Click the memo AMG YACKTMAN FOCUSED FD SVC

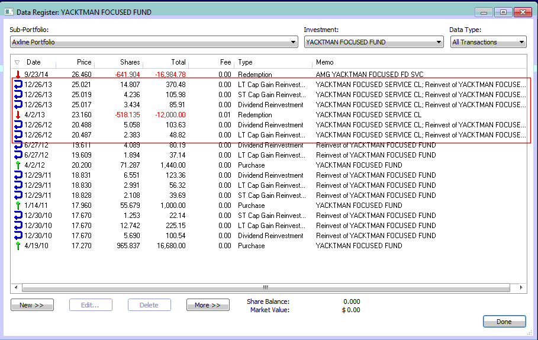tap(369, 75)
